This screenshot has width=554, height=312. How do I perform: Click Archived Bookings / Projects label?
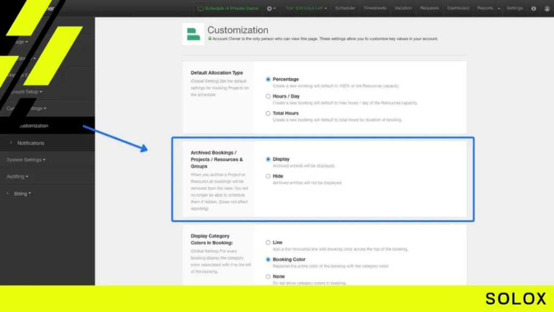[x=216, y=159]
